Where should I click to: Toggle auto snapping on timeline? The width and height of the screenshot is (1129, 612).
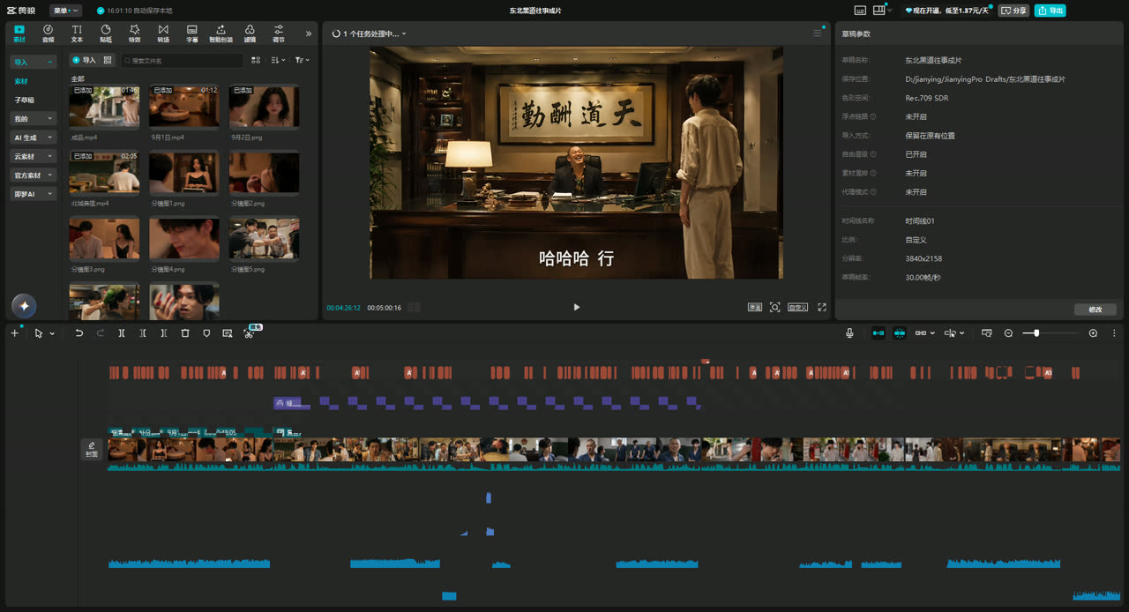coord(900,333)
